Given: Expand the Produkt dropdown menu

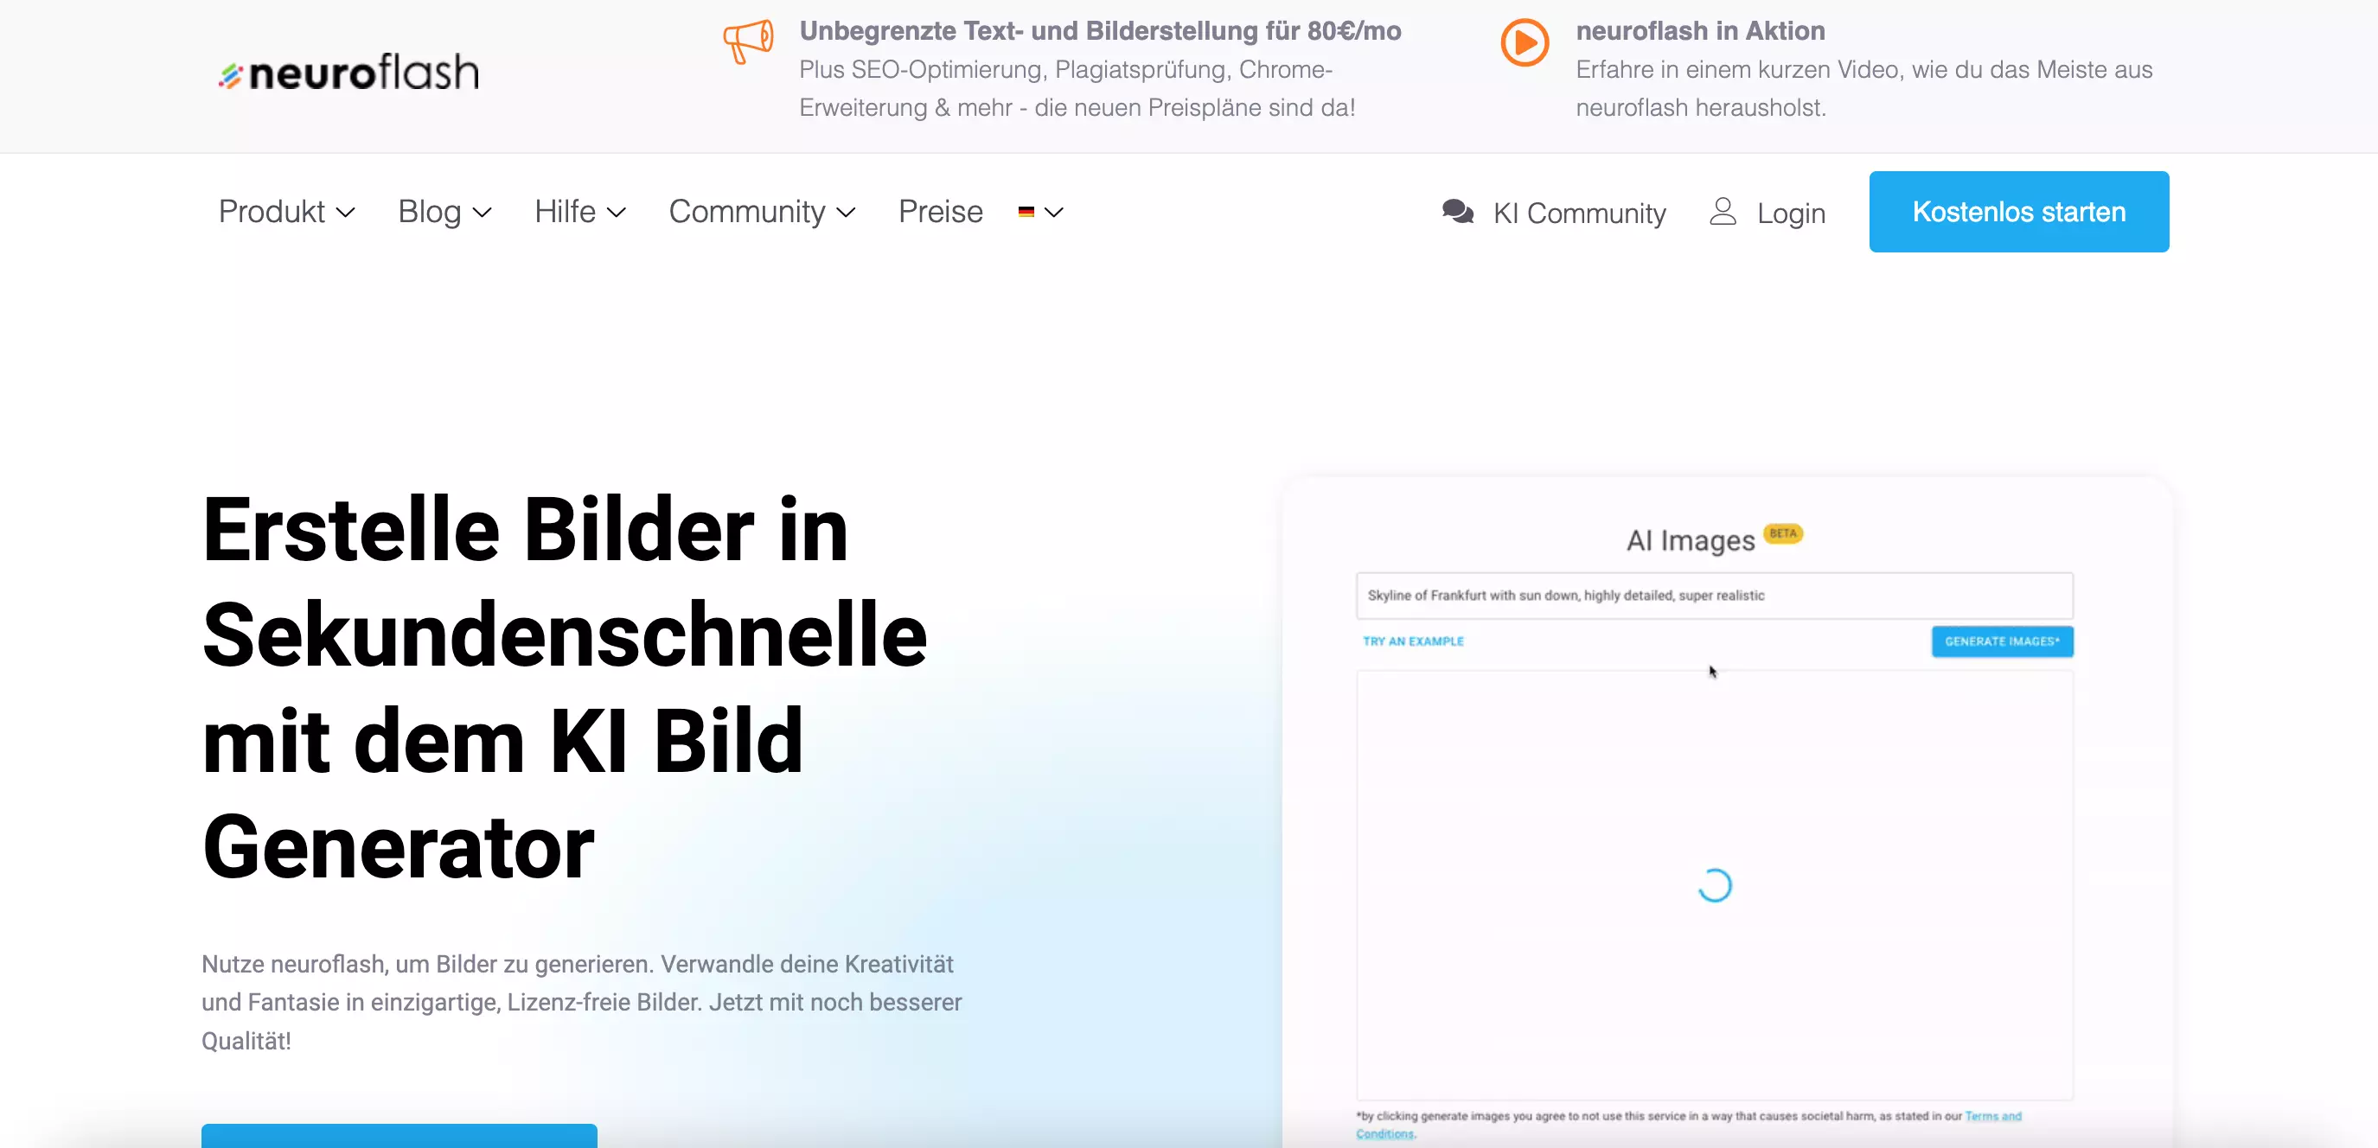Looking at the screenshot, I should pyautogui.click(x=286, y=213).
